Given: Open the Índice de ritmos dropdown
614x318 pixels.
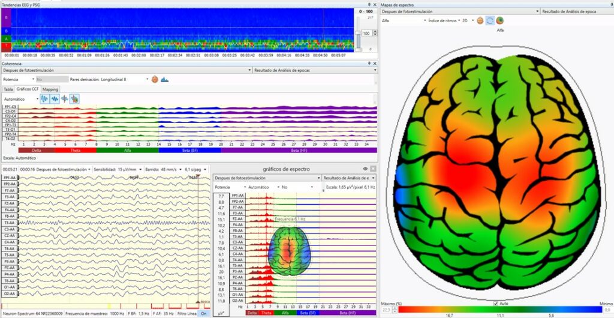Looking at the screenshot, I should click(x=444, y=20).
